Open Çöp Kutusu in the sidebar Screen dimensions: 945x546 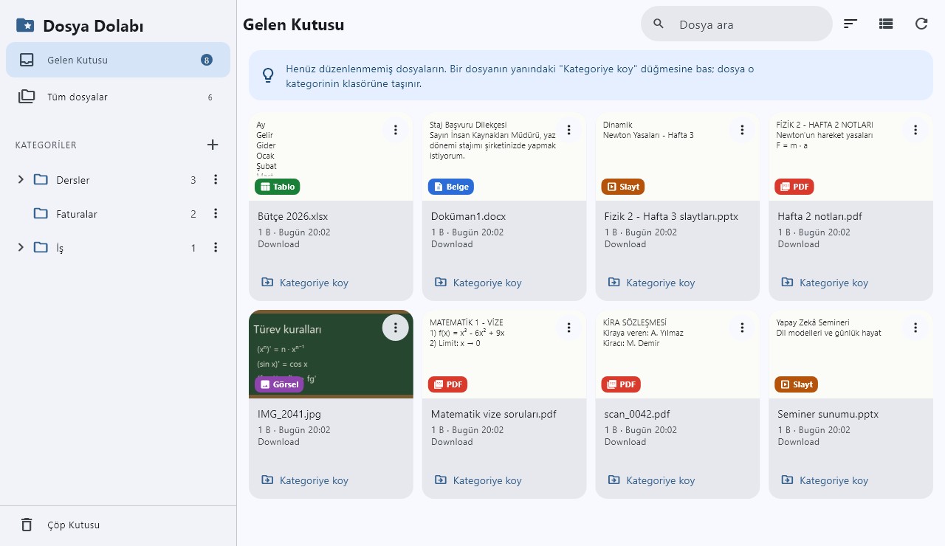click(118, 525)
